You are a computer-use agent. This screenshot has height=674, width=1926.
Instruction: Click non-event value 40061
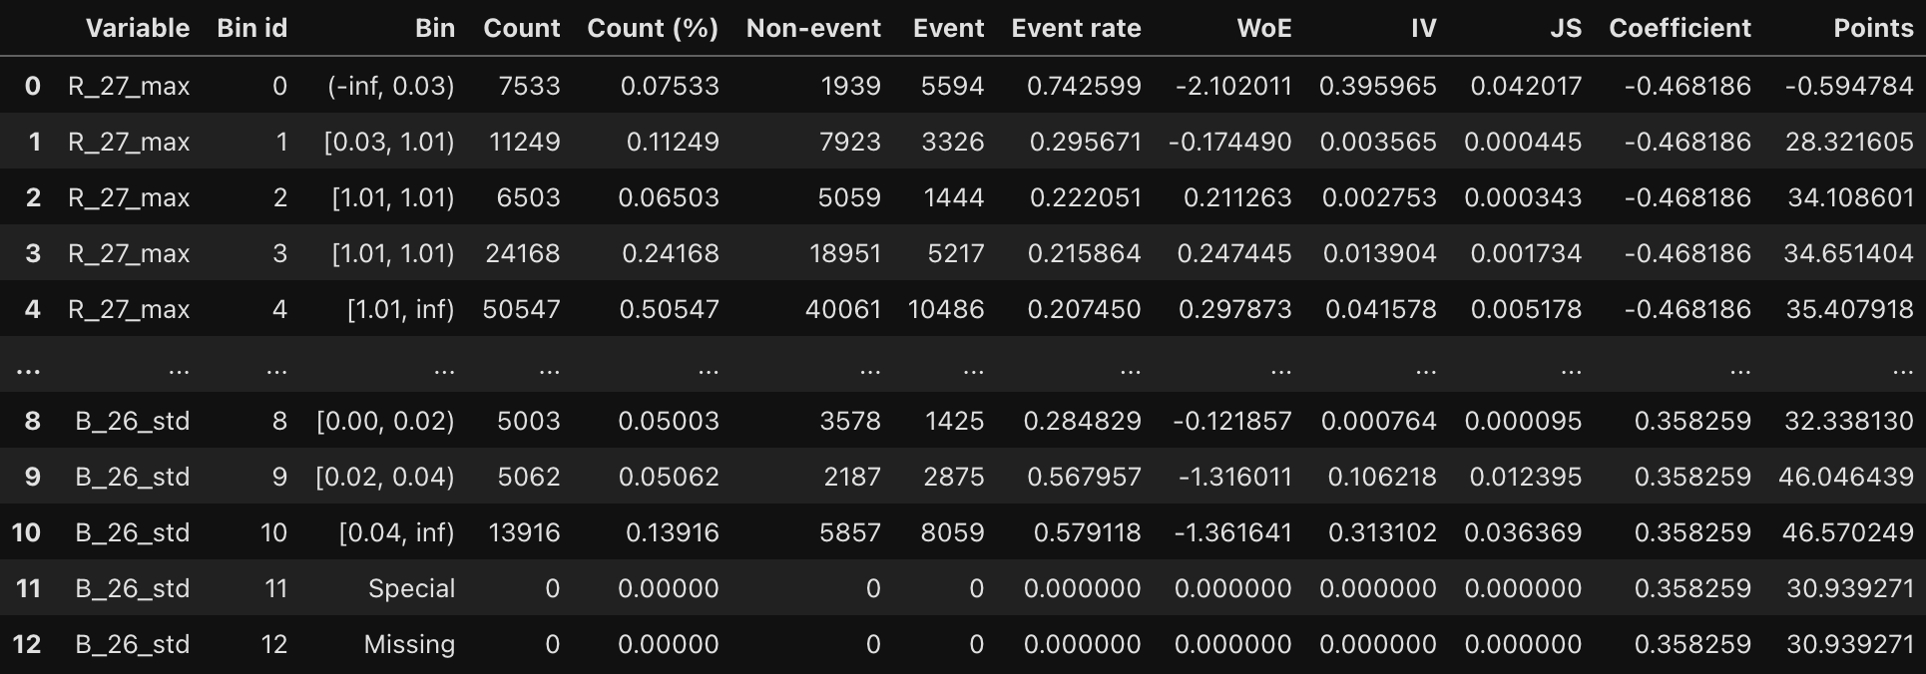point(843,309)
